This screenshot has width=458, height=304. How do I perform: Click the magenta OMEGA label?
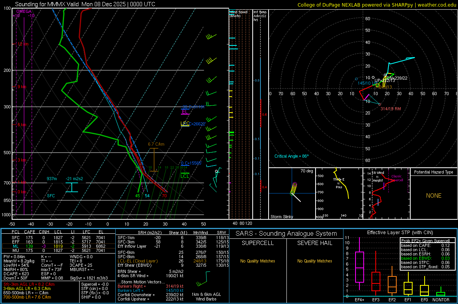pyautogui.click(x=24, y=11)
